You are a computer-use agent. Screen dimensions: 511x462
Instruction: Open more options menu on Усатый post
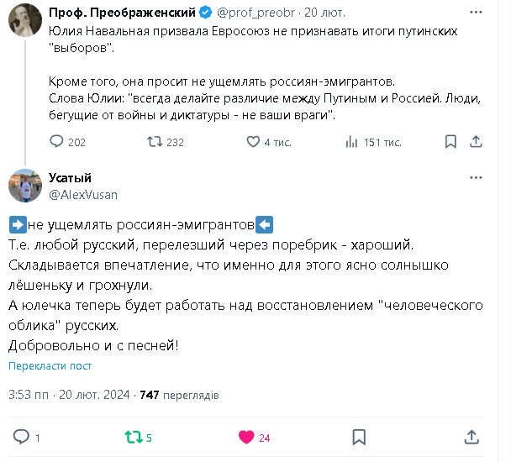[x=477, y=178]
